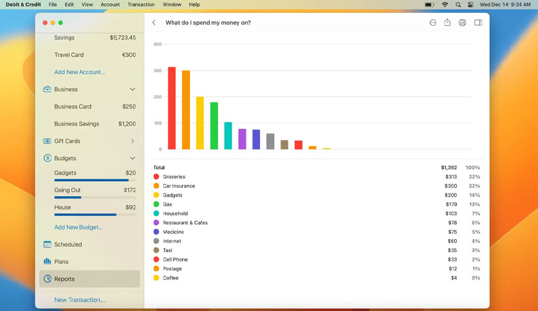Open the Debit & Credit app menu

click(x=23, y=4)
